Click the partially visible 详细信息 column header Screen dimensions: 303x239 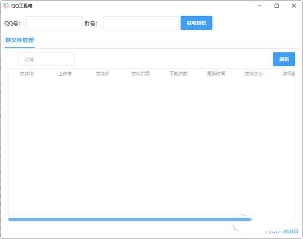(288, 74)
